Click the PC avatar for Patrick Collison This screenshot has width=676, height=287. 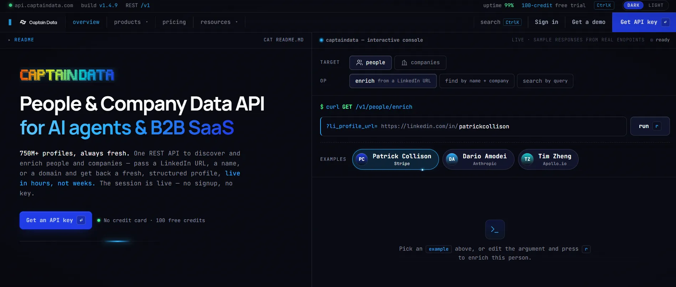point(362,159)
